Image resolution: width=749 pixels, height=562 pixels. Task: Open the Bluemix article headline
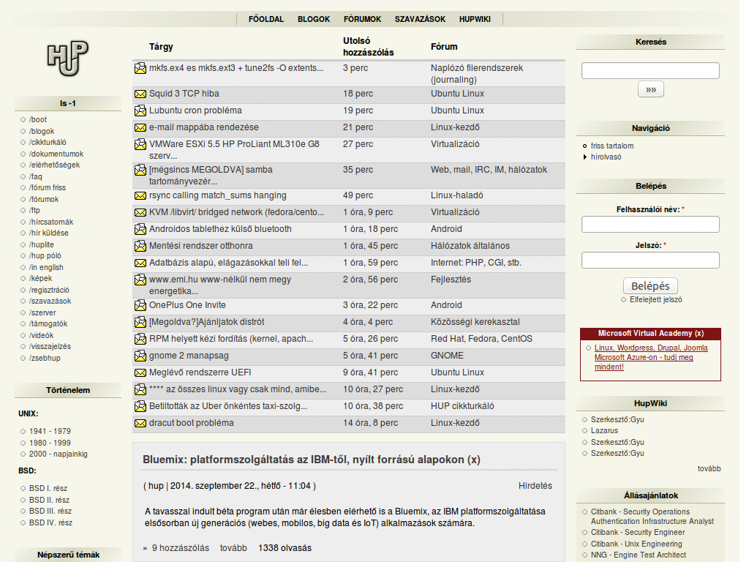[x=312, y=460]
